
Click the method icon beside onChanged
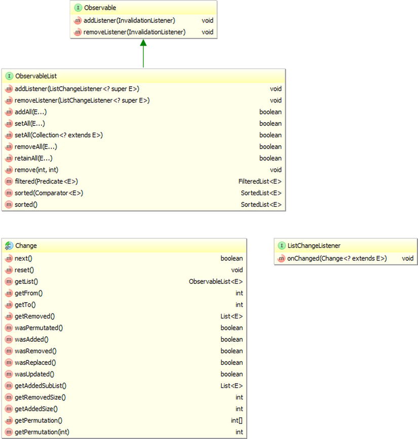click(281, 259)
